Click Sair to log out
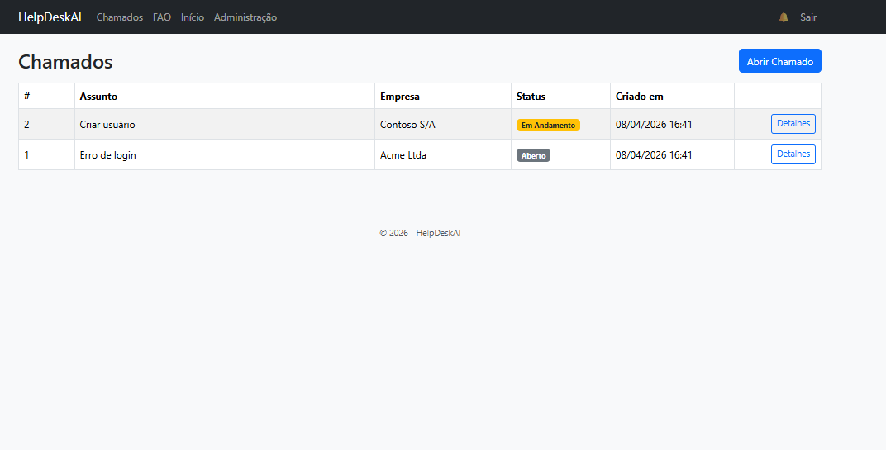 (x=808, y=17)
